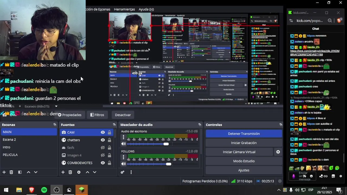Screen dimensions: 347x195
Task: Click Detener Transmisión button
Action: pos(244,134)
